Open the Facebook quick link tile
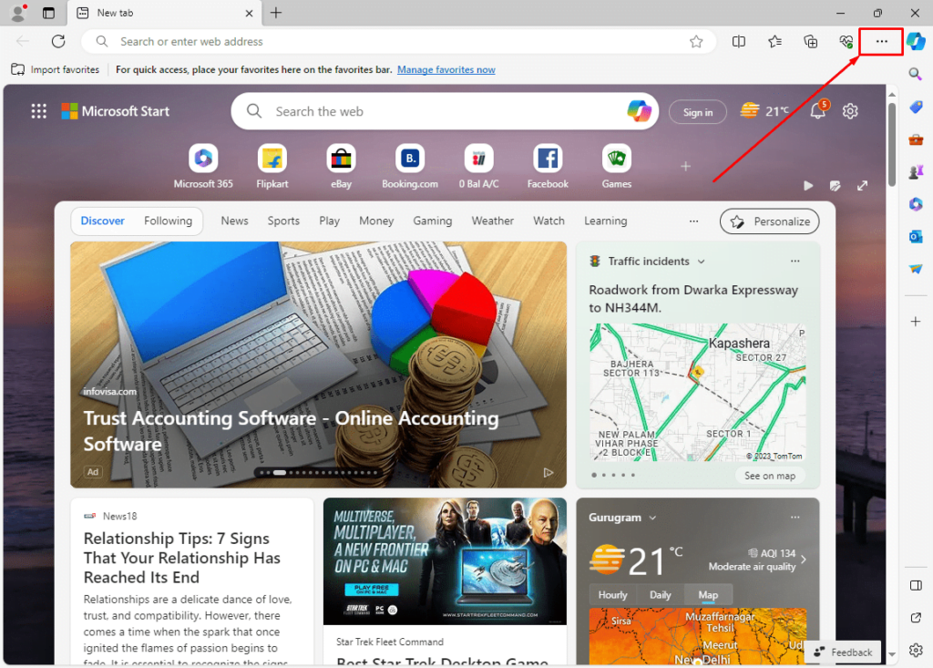The height and width of the screenshot is (668, 933). point(547,159)
